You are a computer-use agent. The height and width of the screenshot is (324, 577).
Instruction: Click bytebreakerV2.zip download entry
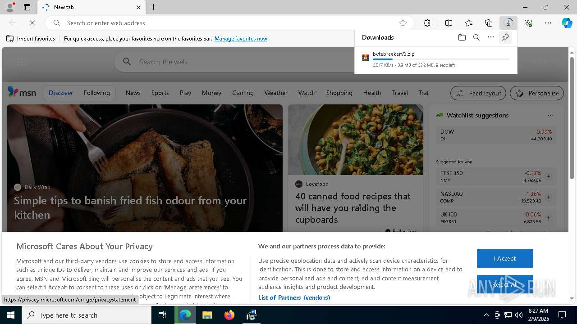point(435,59)
